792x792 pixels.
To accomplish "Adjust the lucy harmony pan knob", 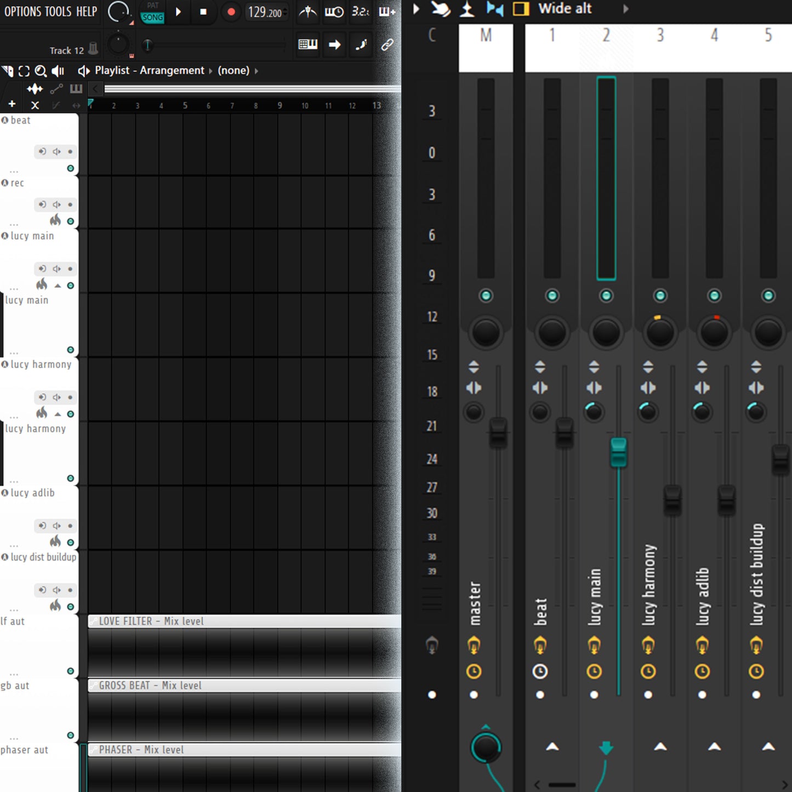I will click(x=660, y=332).
